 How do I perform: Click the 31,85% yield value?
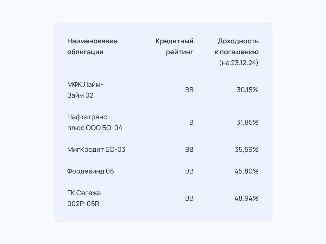(247, 123)
